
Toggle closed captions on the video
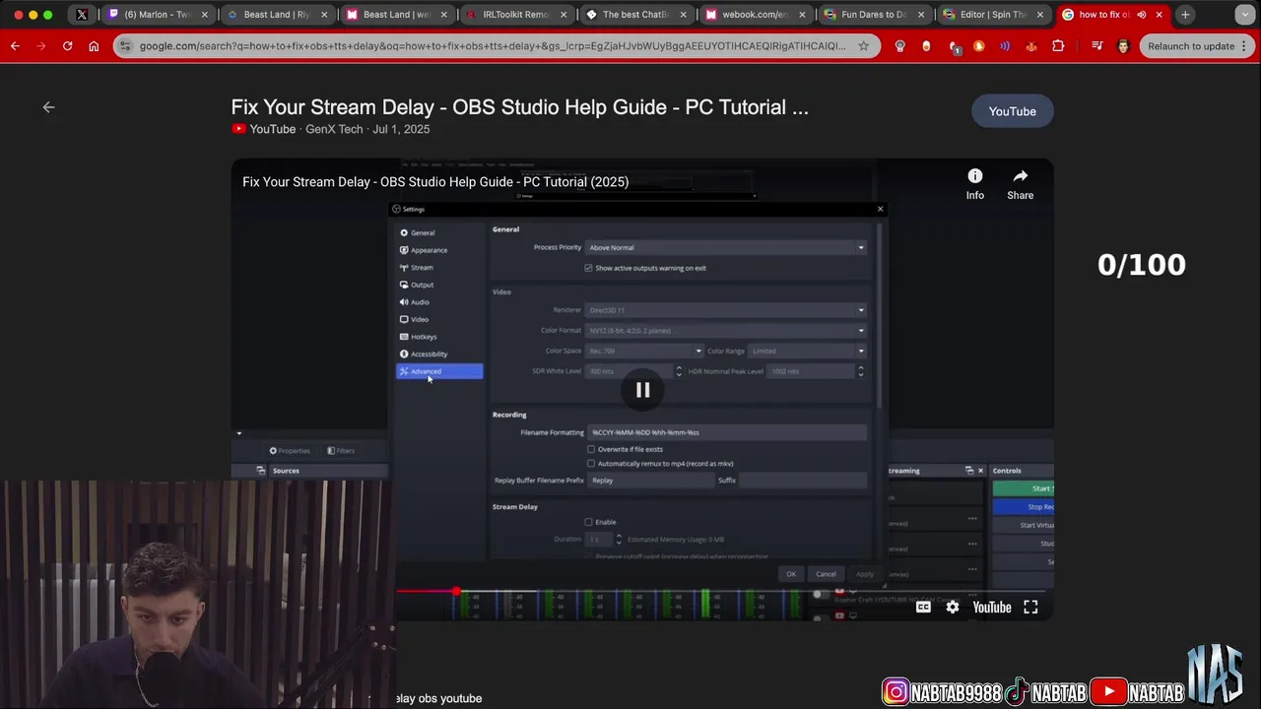(x=923, y=608)
